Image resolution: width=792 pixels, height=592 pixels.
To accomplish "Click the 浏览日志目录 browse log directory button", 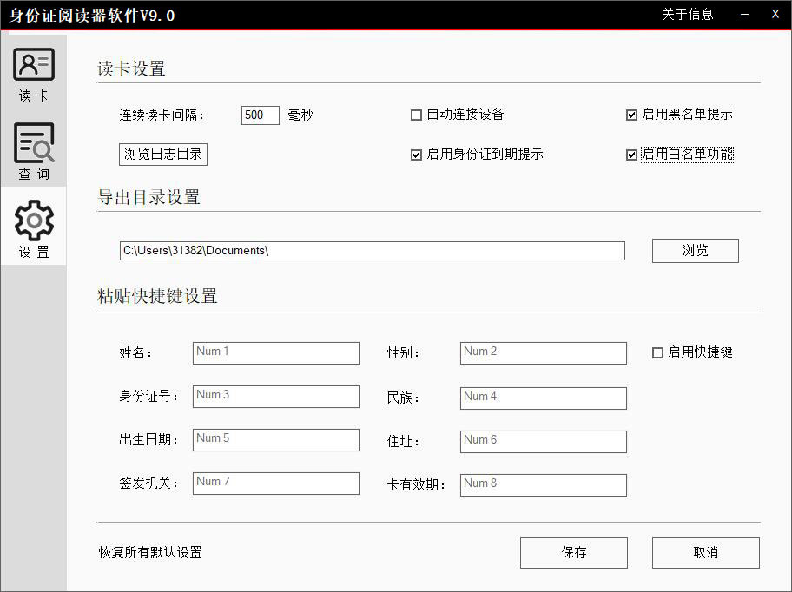I will pyautogui.click(x=162, y=154).
